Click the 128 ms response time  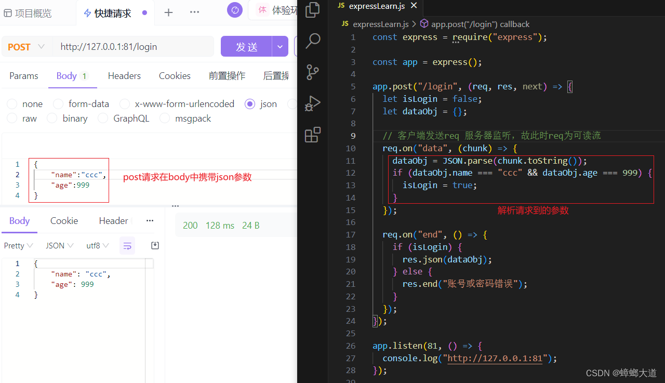220,226
